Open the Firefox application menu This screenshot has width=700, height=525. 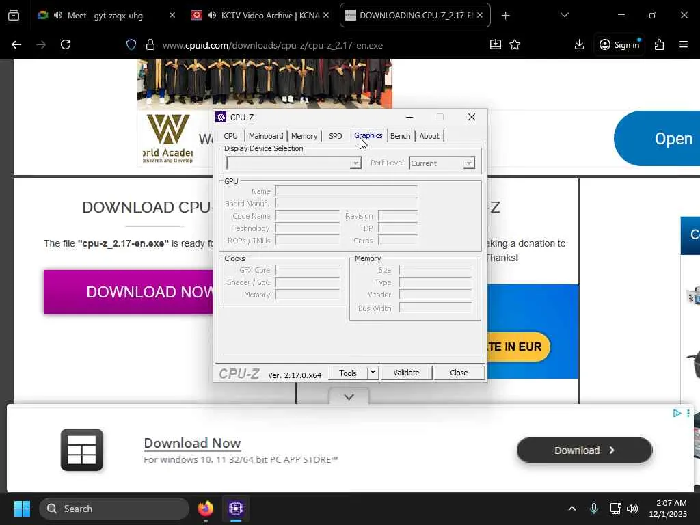[x=684, y=44]
